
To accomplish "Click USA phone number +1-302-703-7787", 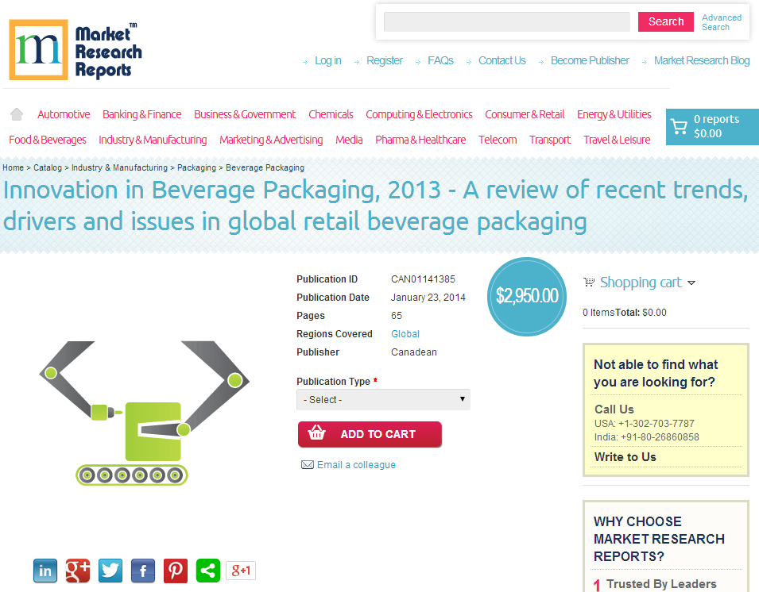I will (x=656, y=424).
